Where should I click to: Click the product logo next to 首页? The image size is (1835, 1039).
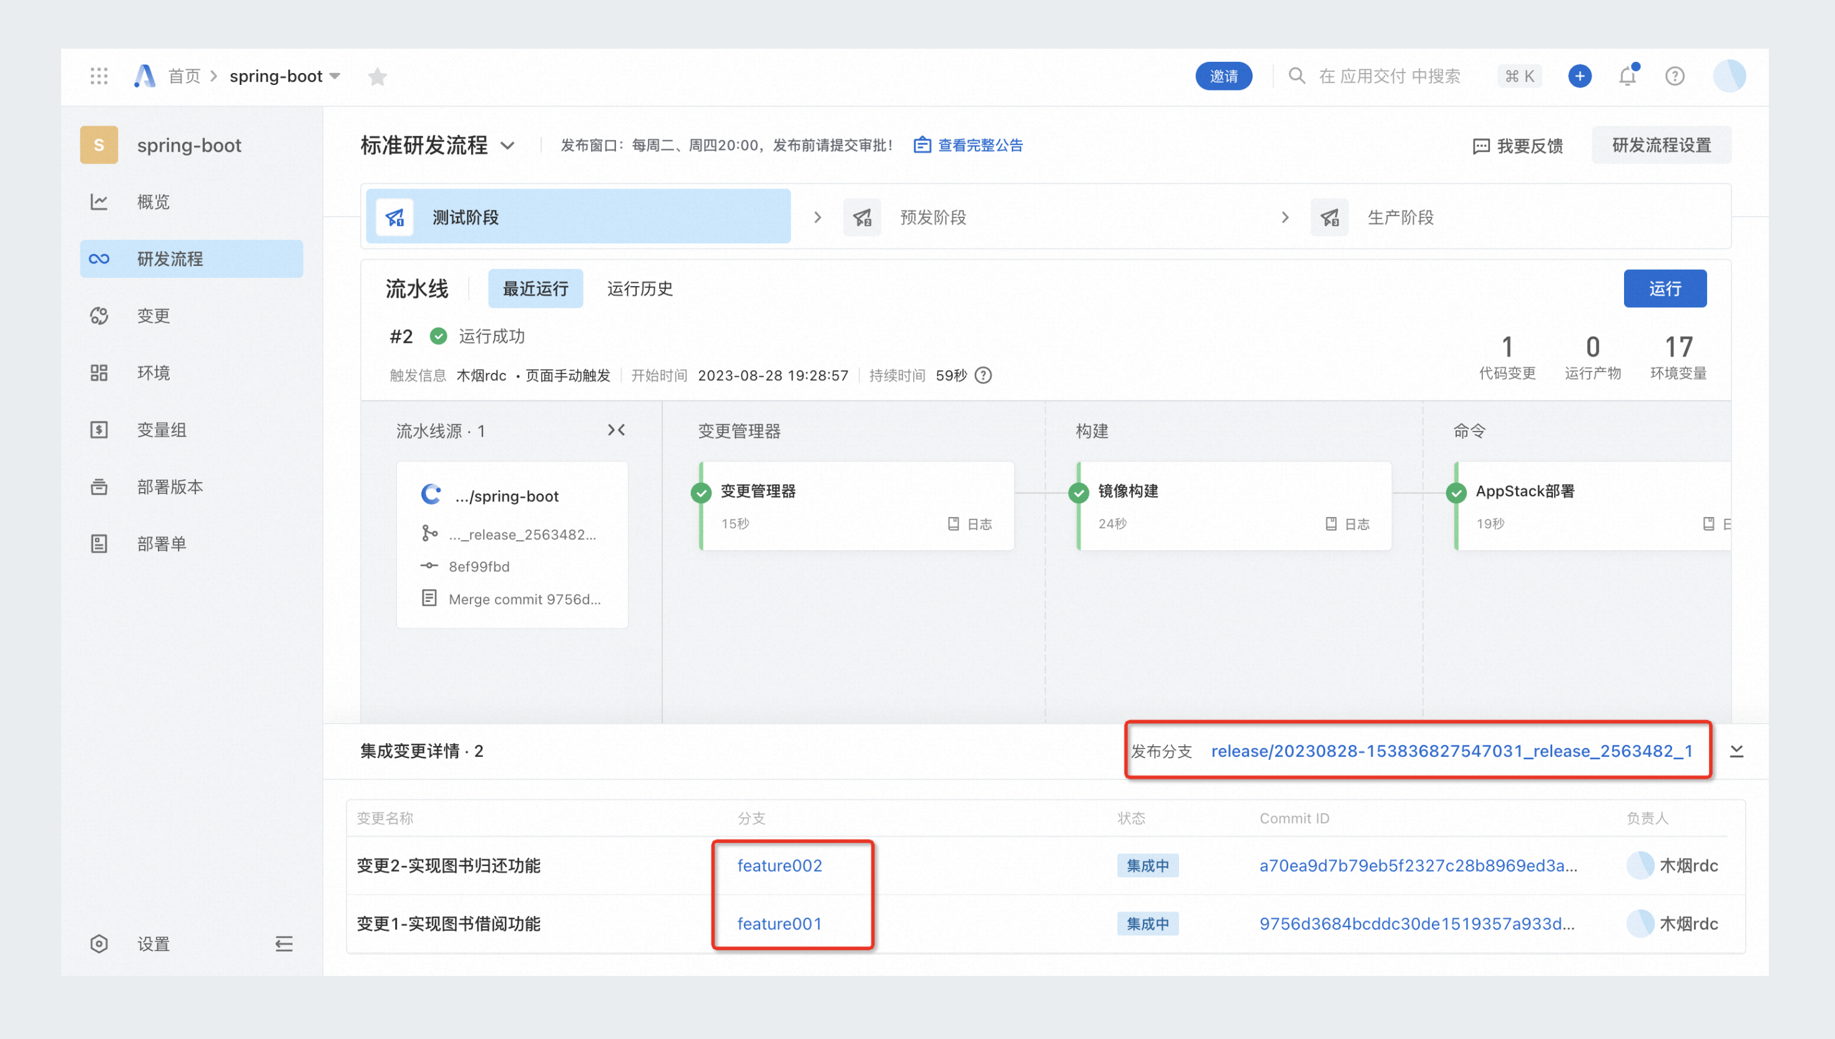(x=145, y=76)
